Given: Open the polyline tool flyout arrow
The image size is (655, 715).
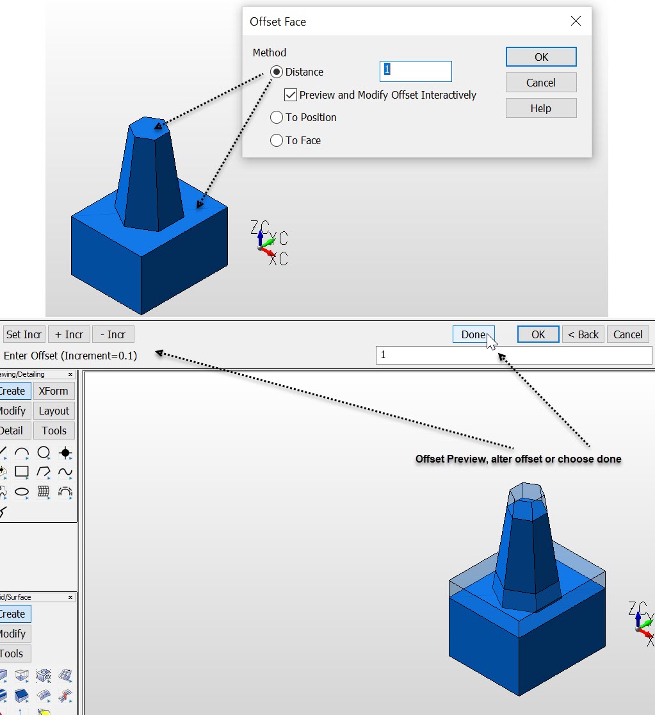Looking at the screenshot, I should click(49, 477).
